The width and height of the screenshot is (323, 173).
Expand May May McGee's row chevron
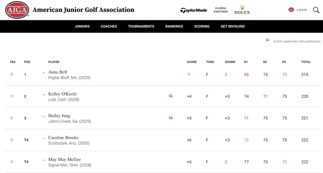point(44,160)
